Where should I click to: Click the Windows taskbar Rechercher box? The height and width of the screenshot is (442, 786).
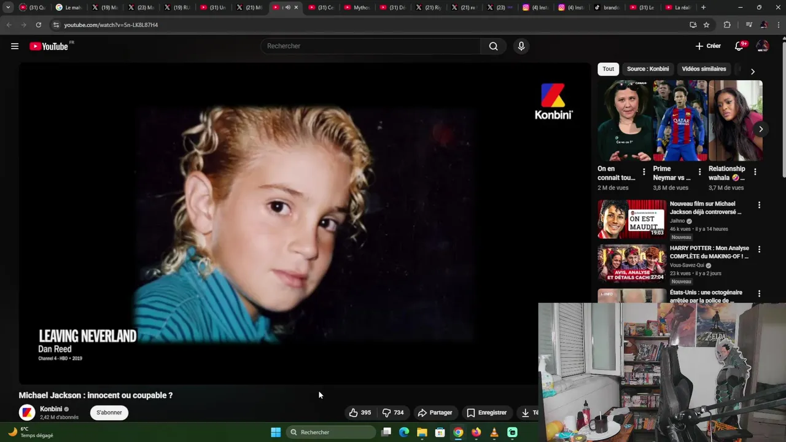332,432
